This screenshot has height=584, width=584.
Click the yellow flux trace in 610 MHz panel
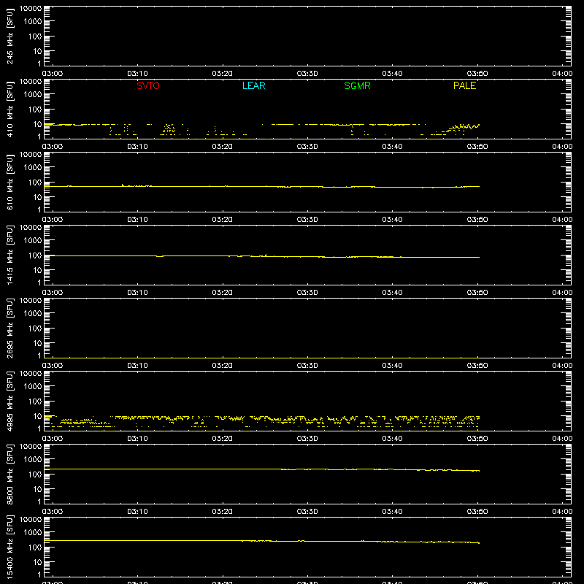pos(262,186)
